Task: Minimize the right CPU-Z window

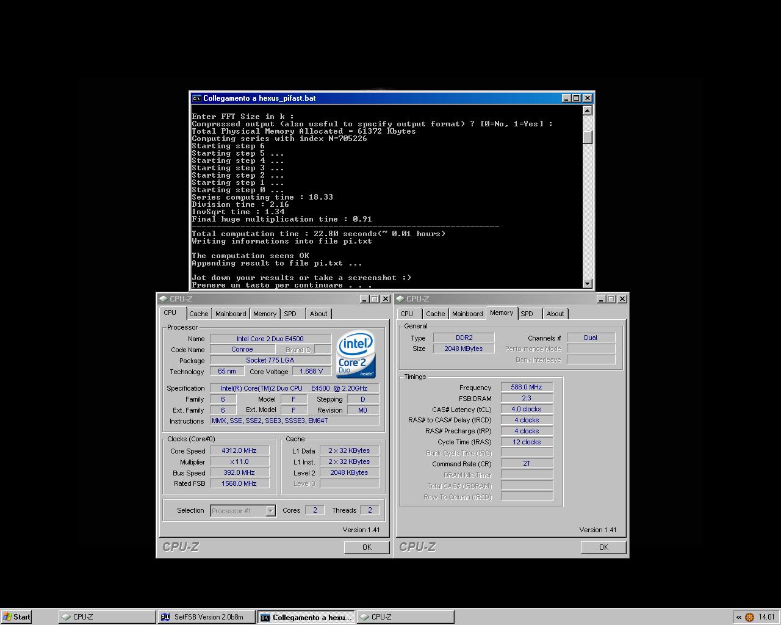Action: tap(601, 299)
